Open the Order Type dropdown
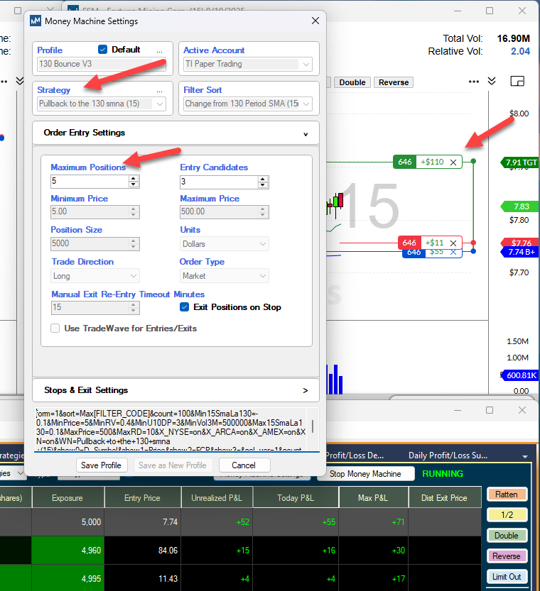 224,276
